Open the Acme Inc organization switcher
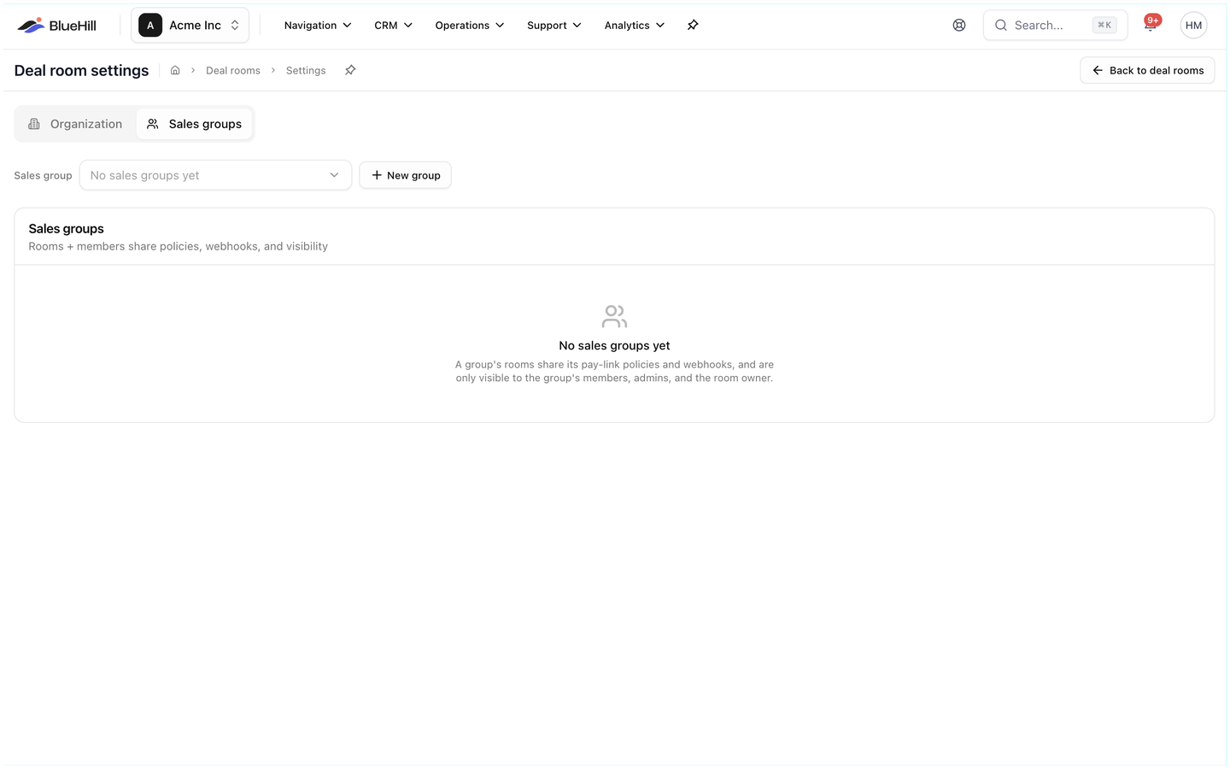The image size is (1230, 769). (x=190, y=26)
